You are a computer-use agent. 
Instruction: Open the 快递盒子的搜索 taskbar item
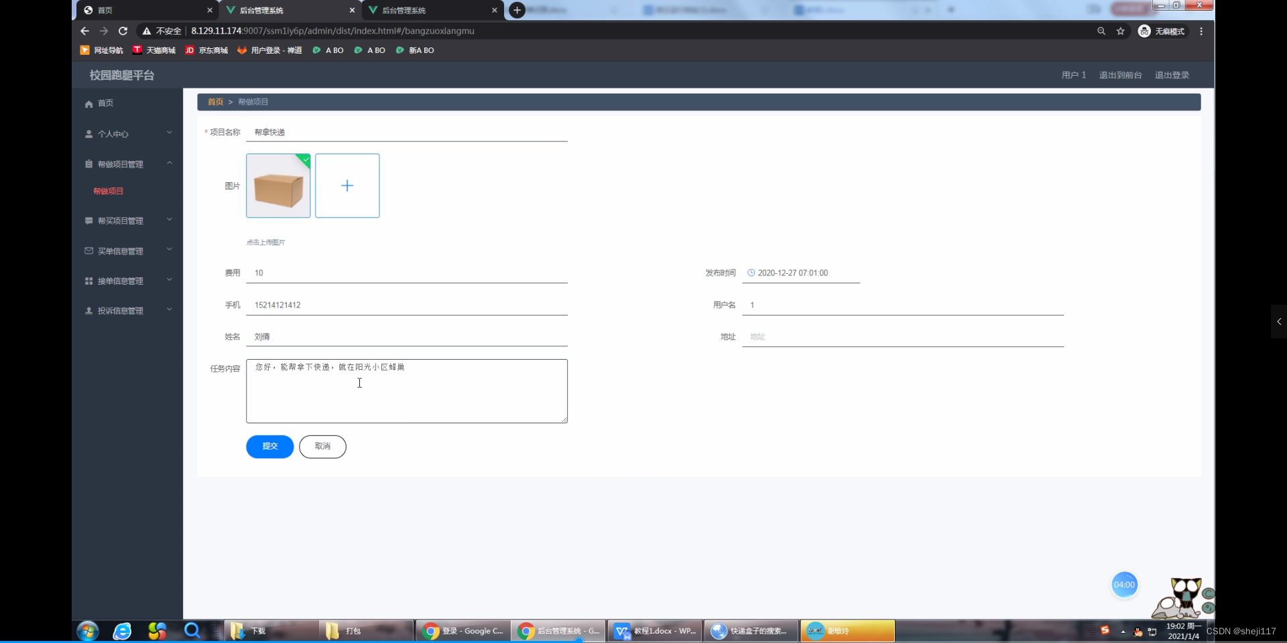[751, 631]
